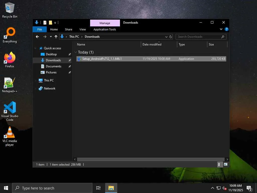
Task: Go back with the Back arrow
Action: click(x=37, y=37)
